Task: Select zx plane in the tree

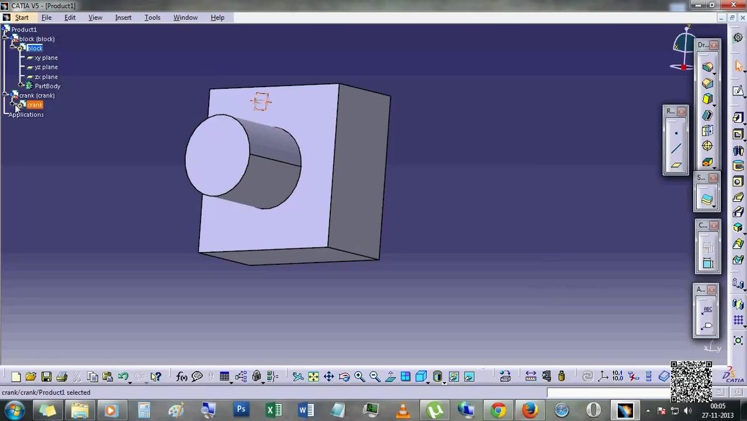Action: point(46,77)
